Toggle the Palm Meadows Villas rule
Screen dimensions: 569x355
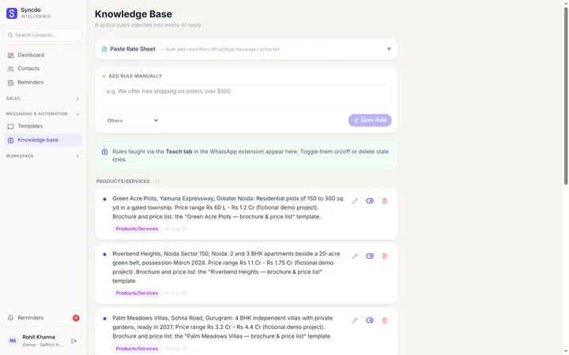[x=369, y=320]
